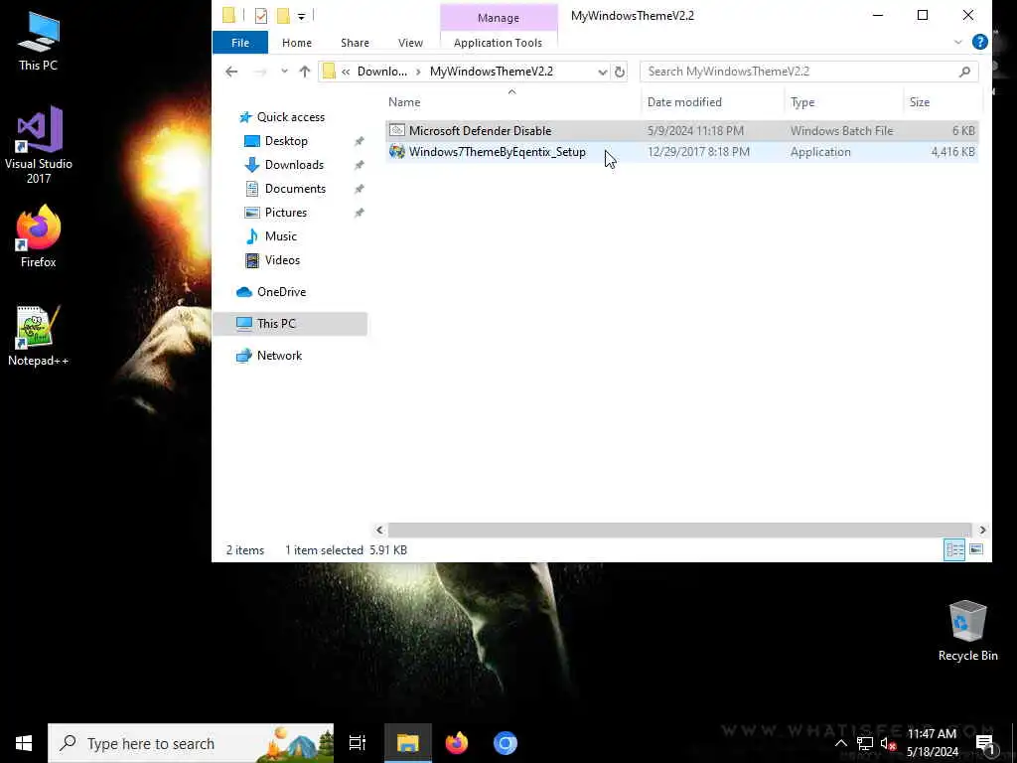Click the search magnifier icon

(x=964, y=72)
